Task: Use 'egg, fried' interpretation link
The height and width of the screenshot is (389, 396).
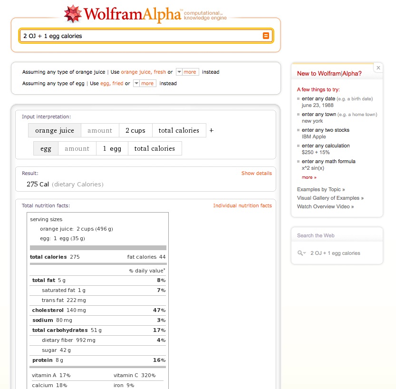Action: [112, 83]
